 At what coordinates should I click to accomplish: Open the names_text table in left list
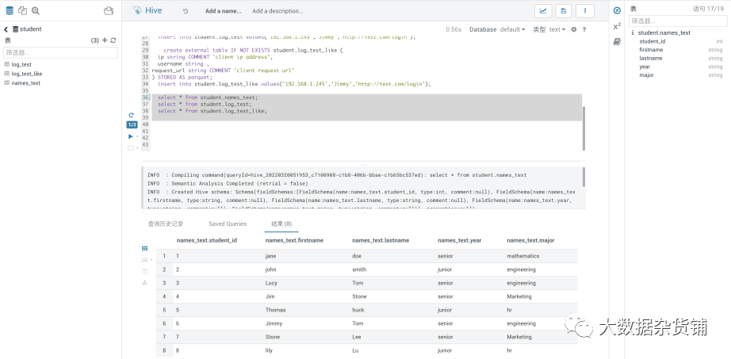(x=25, y=82)
